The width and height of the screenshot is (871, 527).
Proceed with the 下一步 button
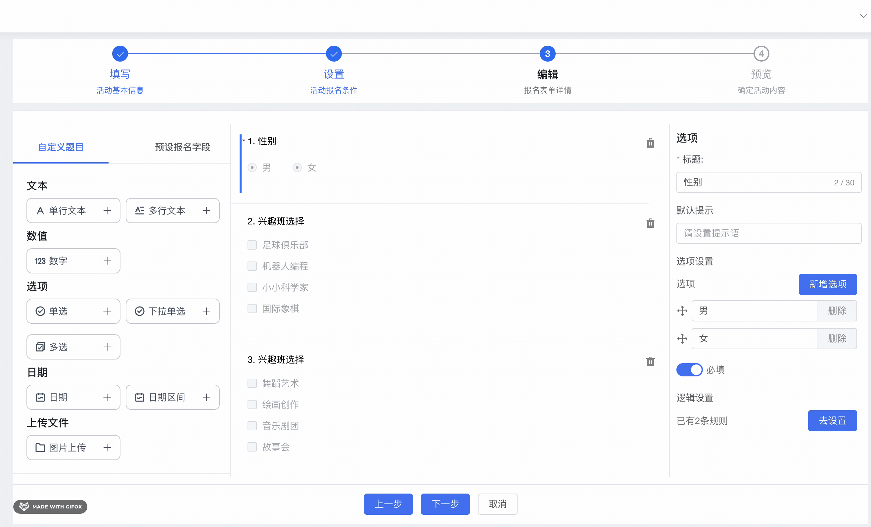click(445, 503)
